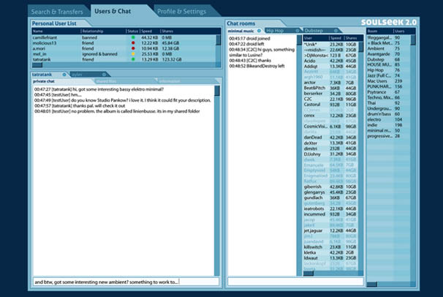Sort chat room users by Shares column

pos(353,37)
